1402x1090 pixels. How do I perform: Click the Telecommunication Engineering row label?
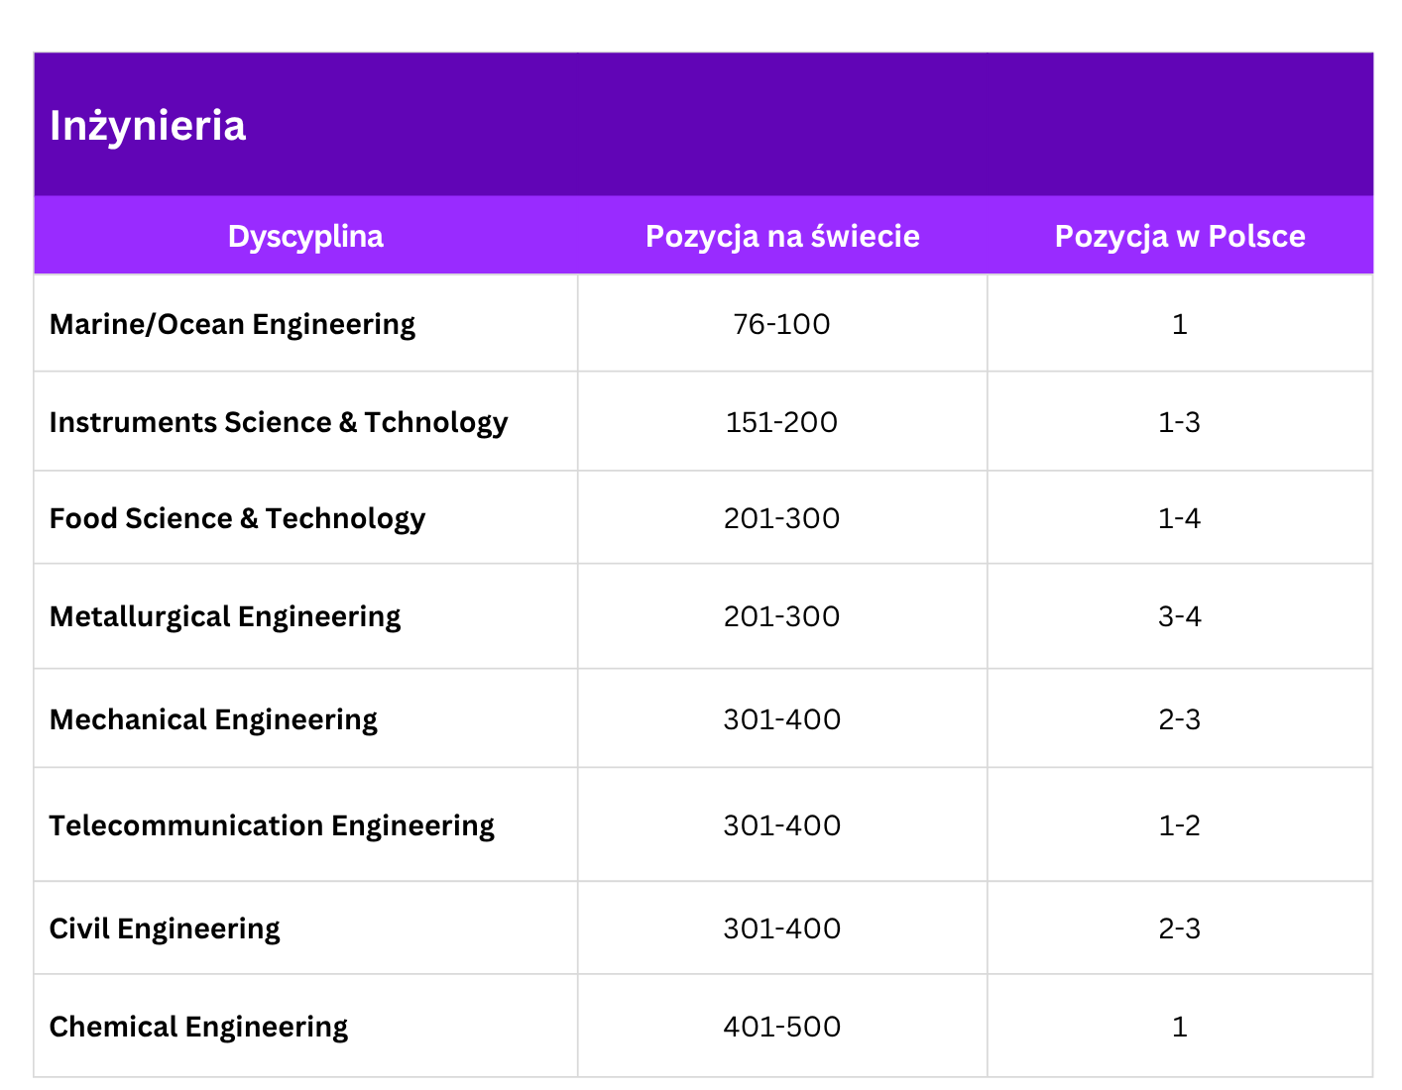pos(272,825)
